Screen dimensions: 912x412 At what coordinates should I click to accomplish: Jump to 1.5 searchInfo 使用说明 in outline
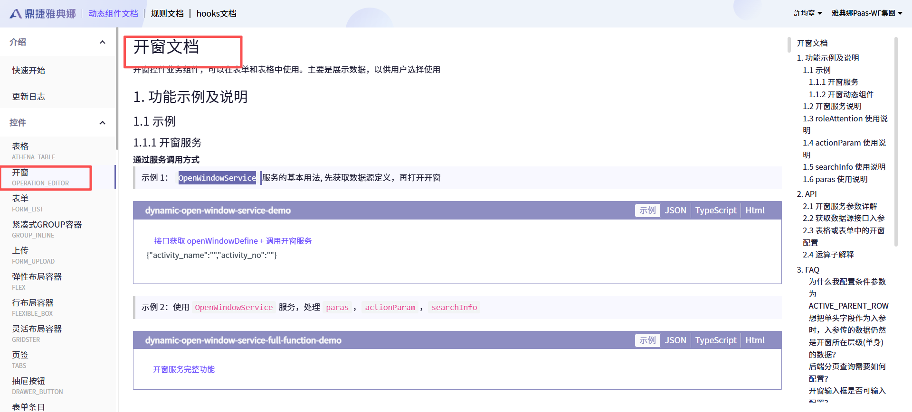pyautogui.click(x=844, y=167)
